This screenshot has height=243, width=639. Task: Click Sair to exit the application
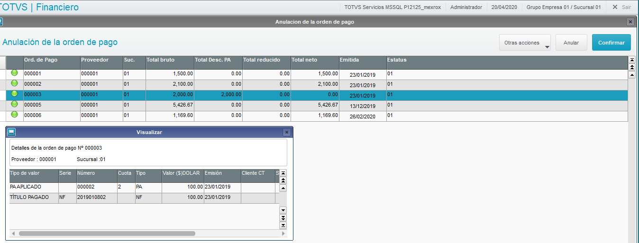[621, 7]
